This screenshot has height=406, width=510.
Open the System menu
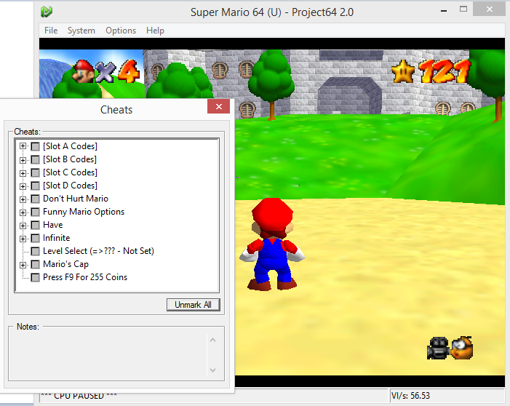click(x=81, y=31)
